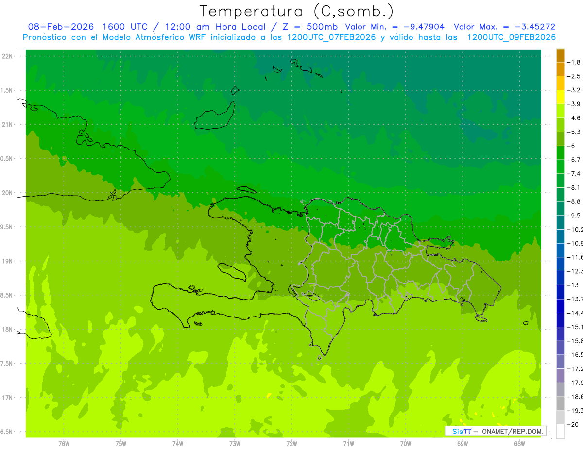Click the 75W longitude axis label
Screen dimensions: 583x450
pos(121,444)
